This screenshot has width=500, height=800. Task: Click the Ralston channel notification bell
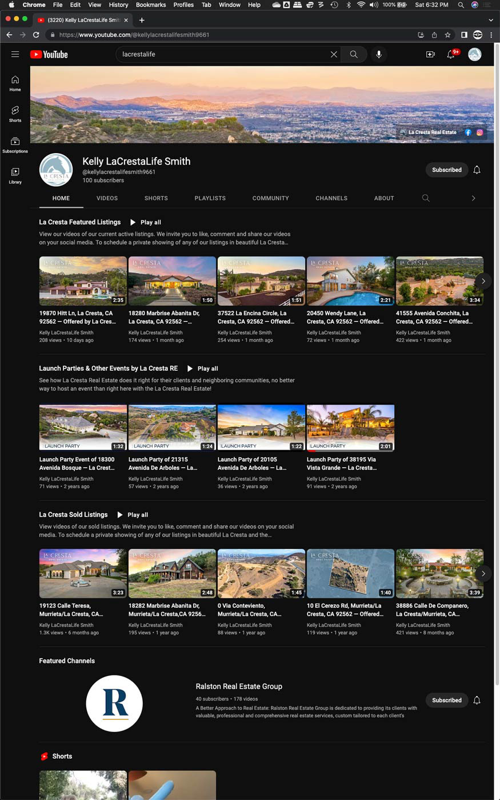tap(477, 700)
